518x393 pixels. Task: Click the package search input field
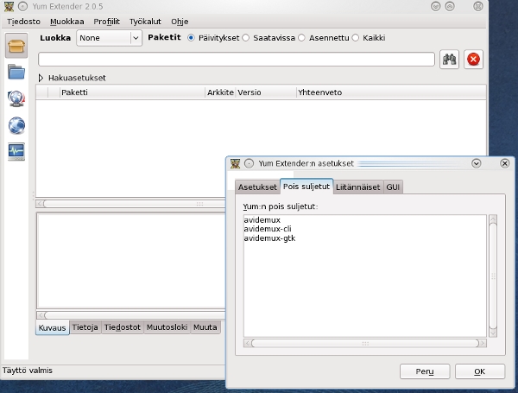tap(237, 60)
